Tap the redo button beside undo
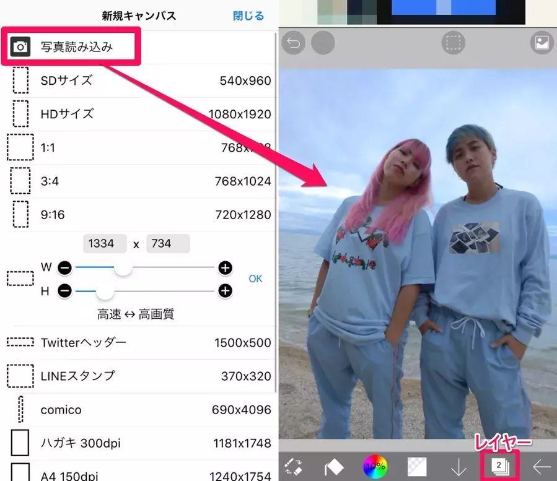Screen dimensions: 557x481 point(323,43)
